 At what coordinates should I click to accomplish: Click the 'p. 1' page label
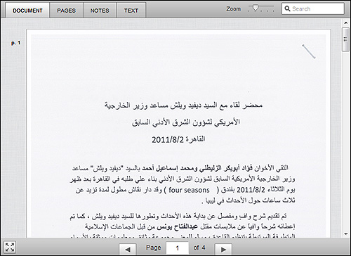[x=15, y=43]
